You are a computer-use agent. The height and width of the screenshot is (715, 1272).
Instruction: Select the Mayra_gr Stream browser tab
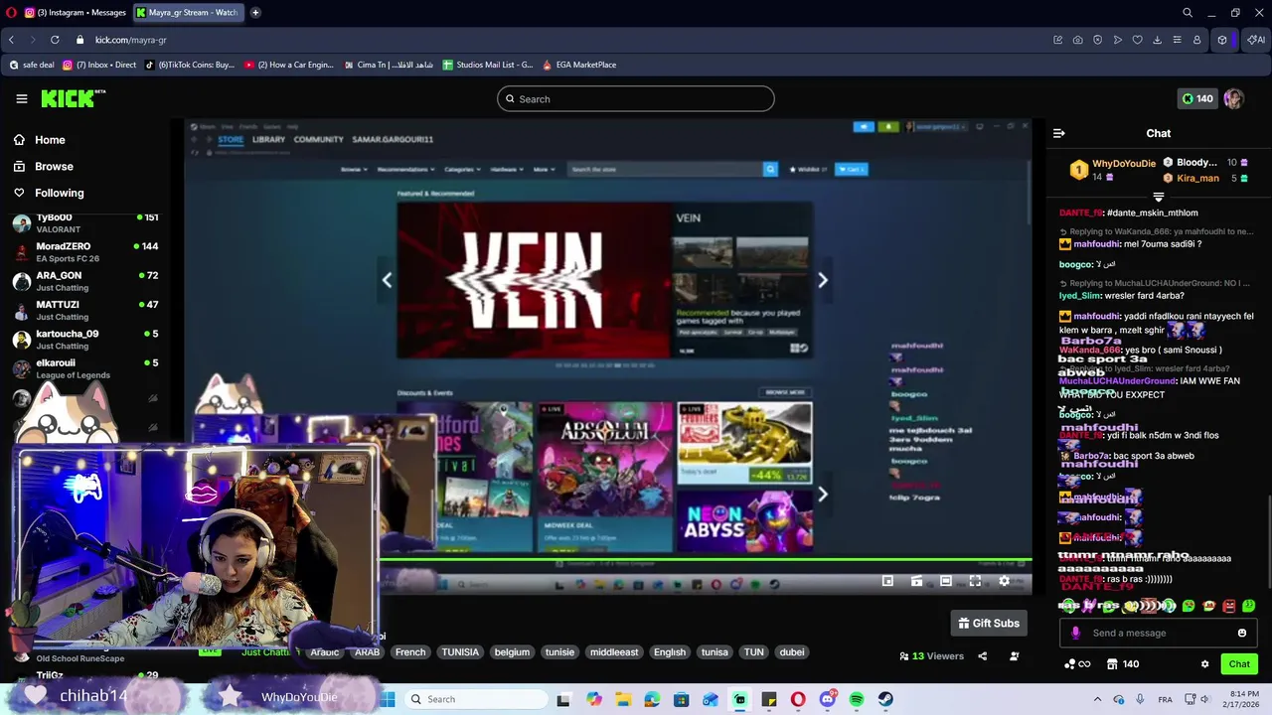pos(189,13)
